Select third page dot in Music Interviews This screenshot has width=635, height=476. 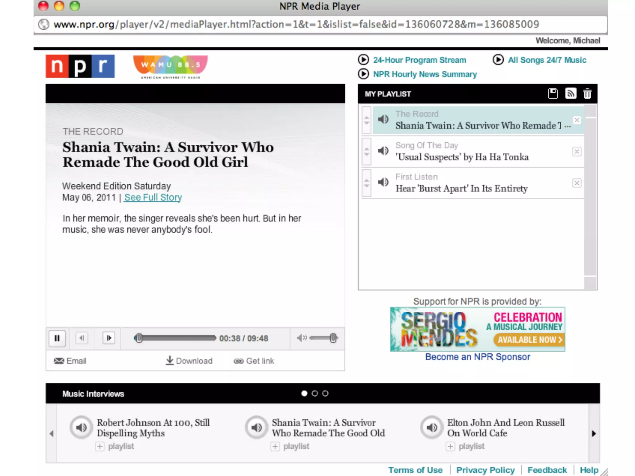pos(325,394)
